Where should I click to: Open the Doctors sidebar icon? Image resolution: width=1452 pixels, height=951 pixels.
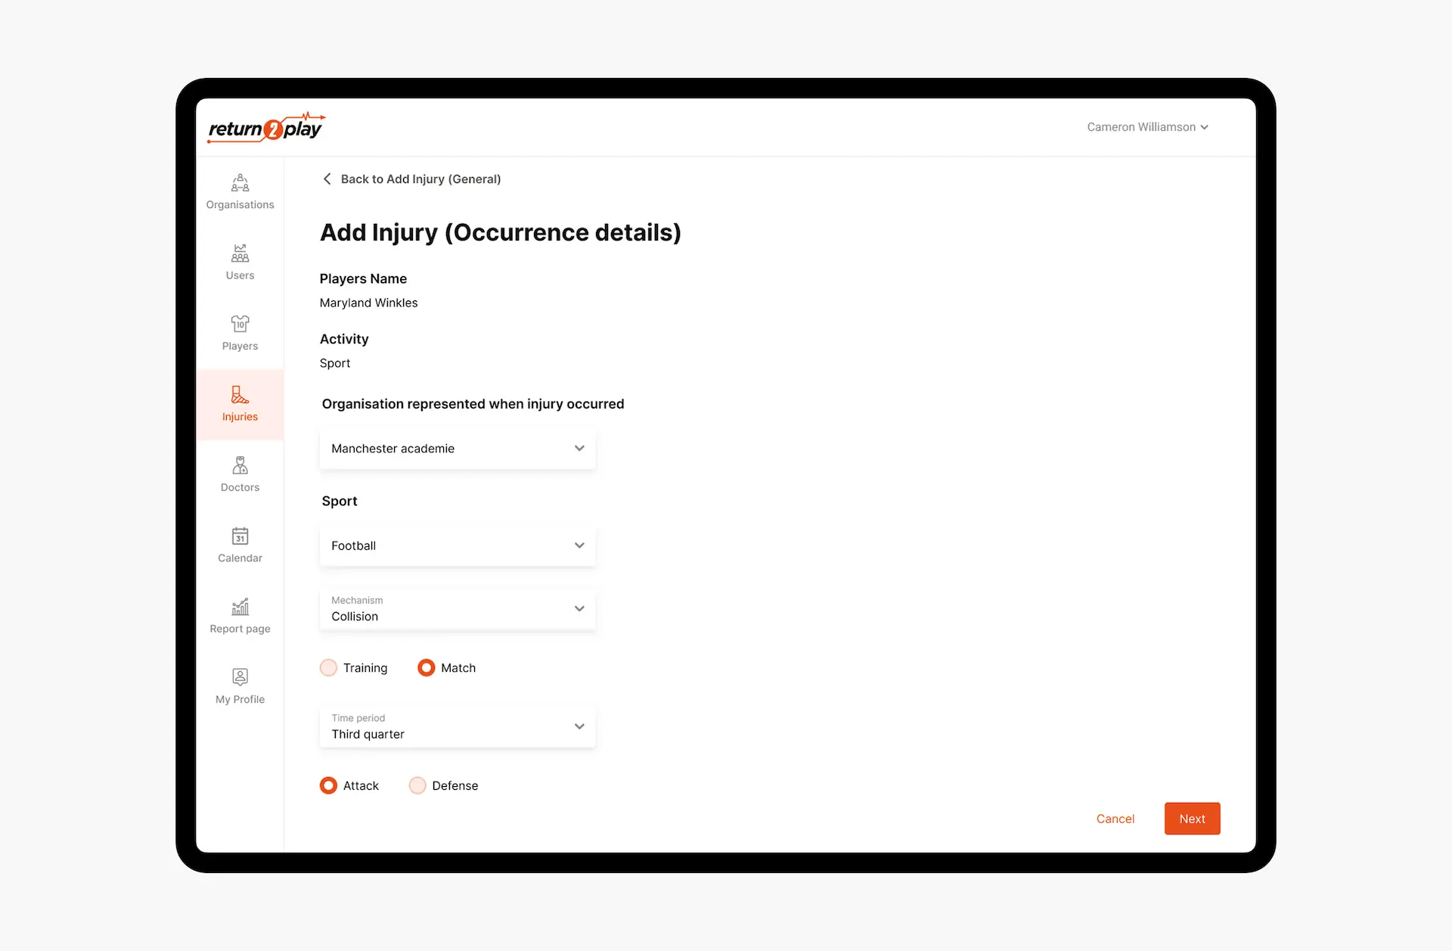point(240,465)
